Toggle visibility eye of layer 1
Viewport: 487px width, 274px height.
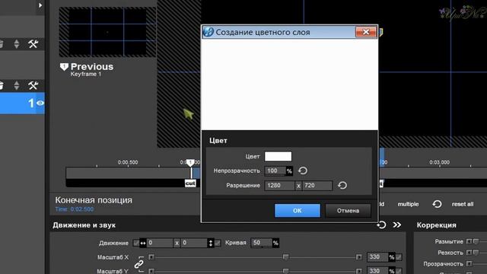pos(40,103)
